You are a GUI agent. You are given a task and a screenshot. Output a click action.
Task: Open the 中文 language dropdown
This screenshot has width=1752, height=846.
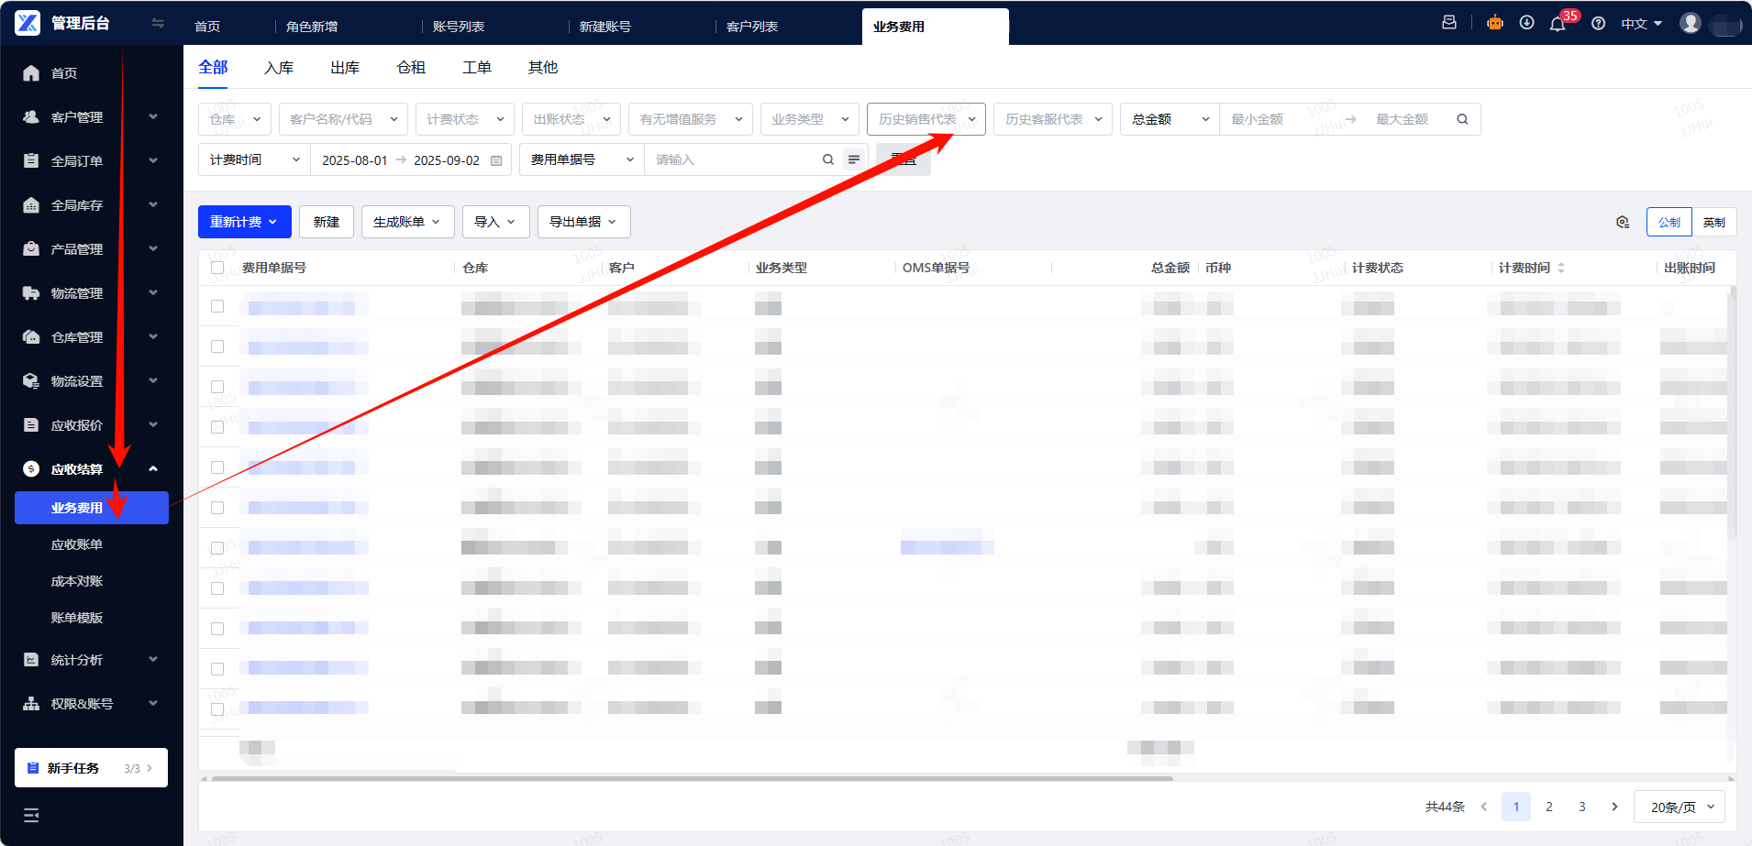pos(1642,24)
